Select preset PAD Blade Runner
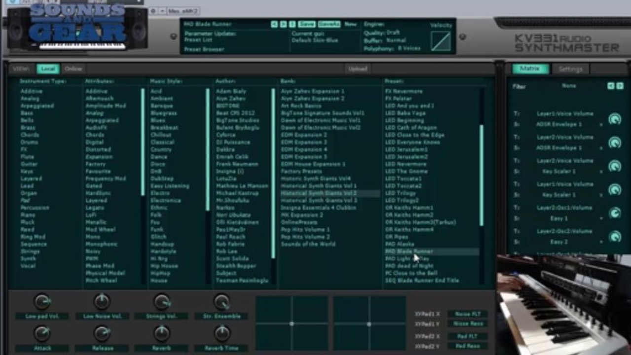This screenshot has height=355, width=631. click(432, 251)
